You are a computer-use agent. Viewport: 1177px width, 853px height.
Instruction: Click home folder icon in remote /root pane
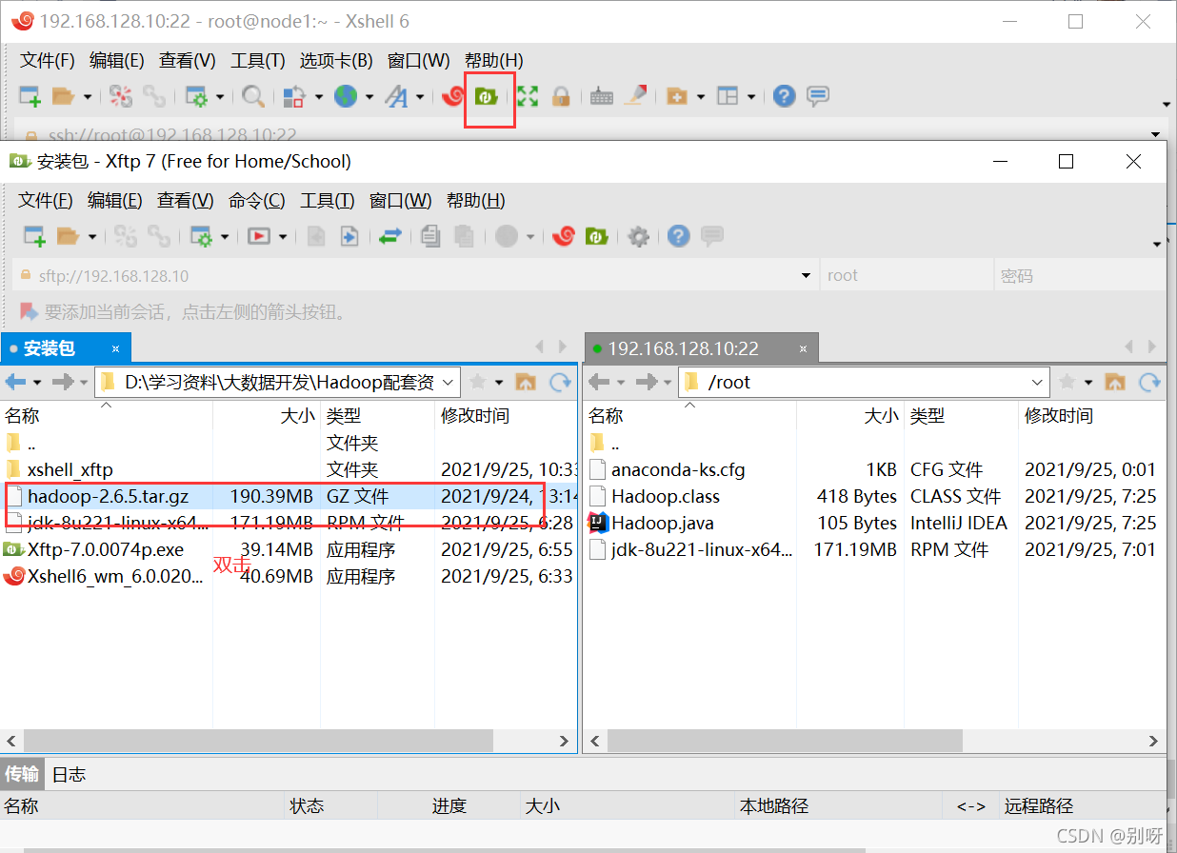[1115, 382]
